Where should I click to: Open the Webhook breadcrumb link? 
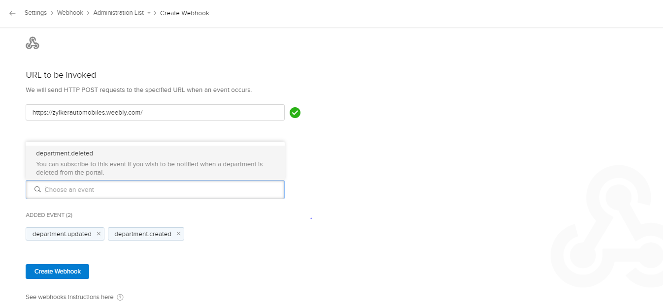[70, 13]
